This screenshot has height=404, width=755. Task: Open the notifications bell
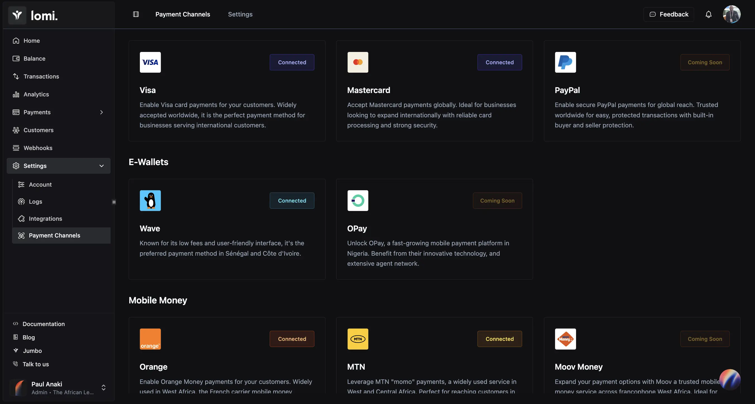coord(708,14)
